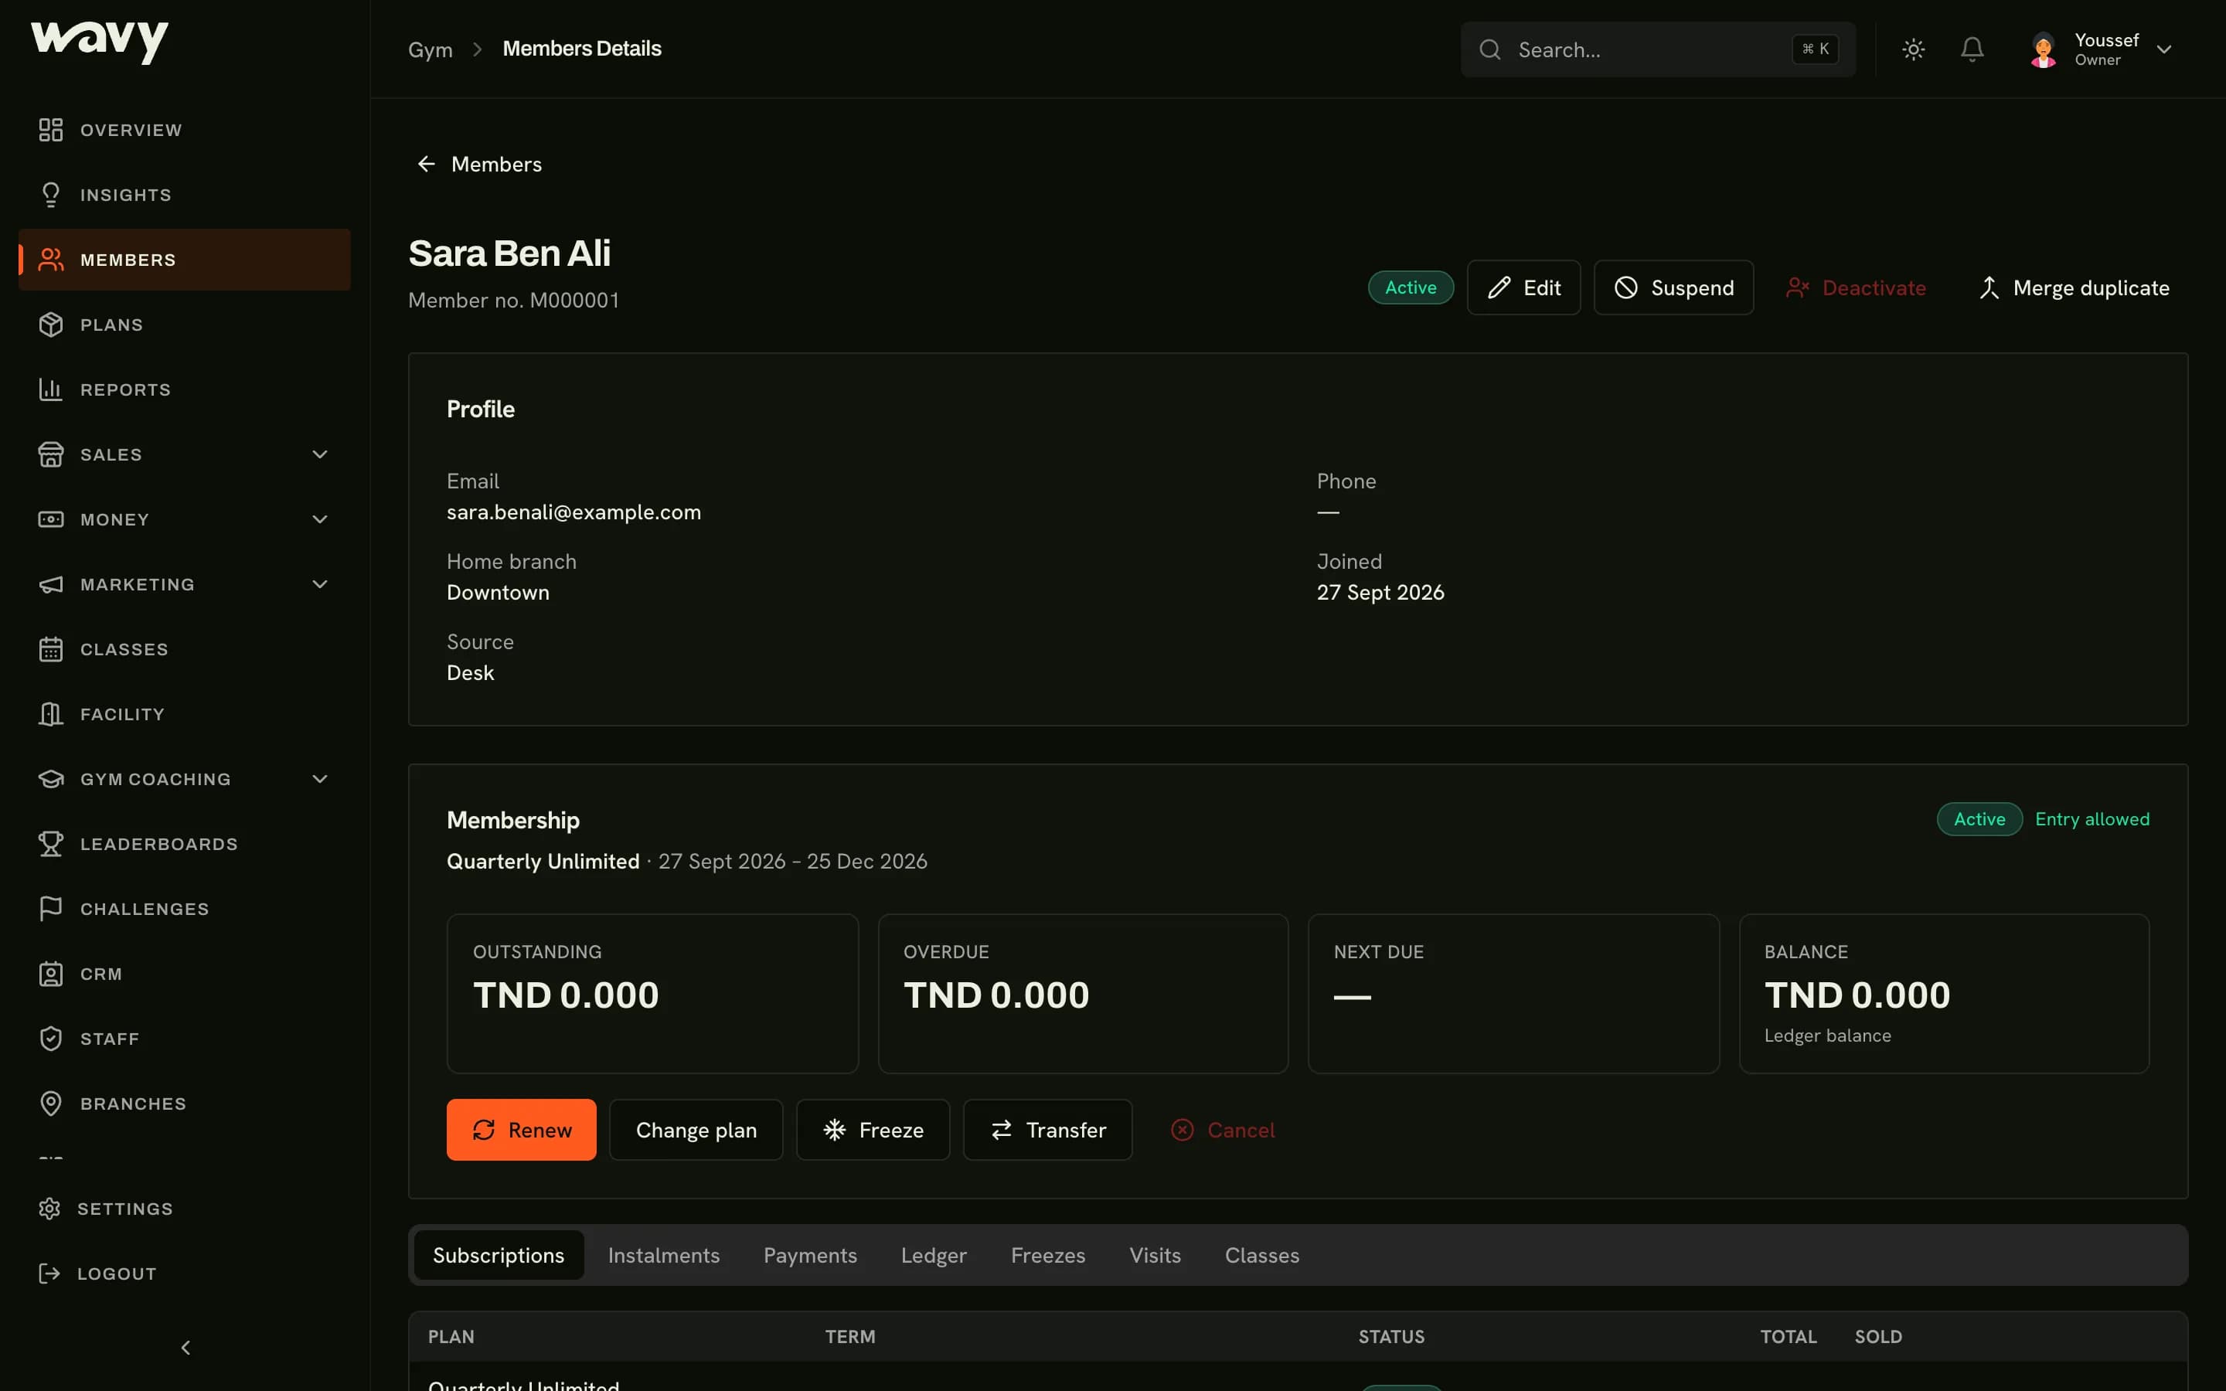Switch to the Subscriptions tab
The width and height of the screenshot is (2226, 1391).
click(499, 1255)
